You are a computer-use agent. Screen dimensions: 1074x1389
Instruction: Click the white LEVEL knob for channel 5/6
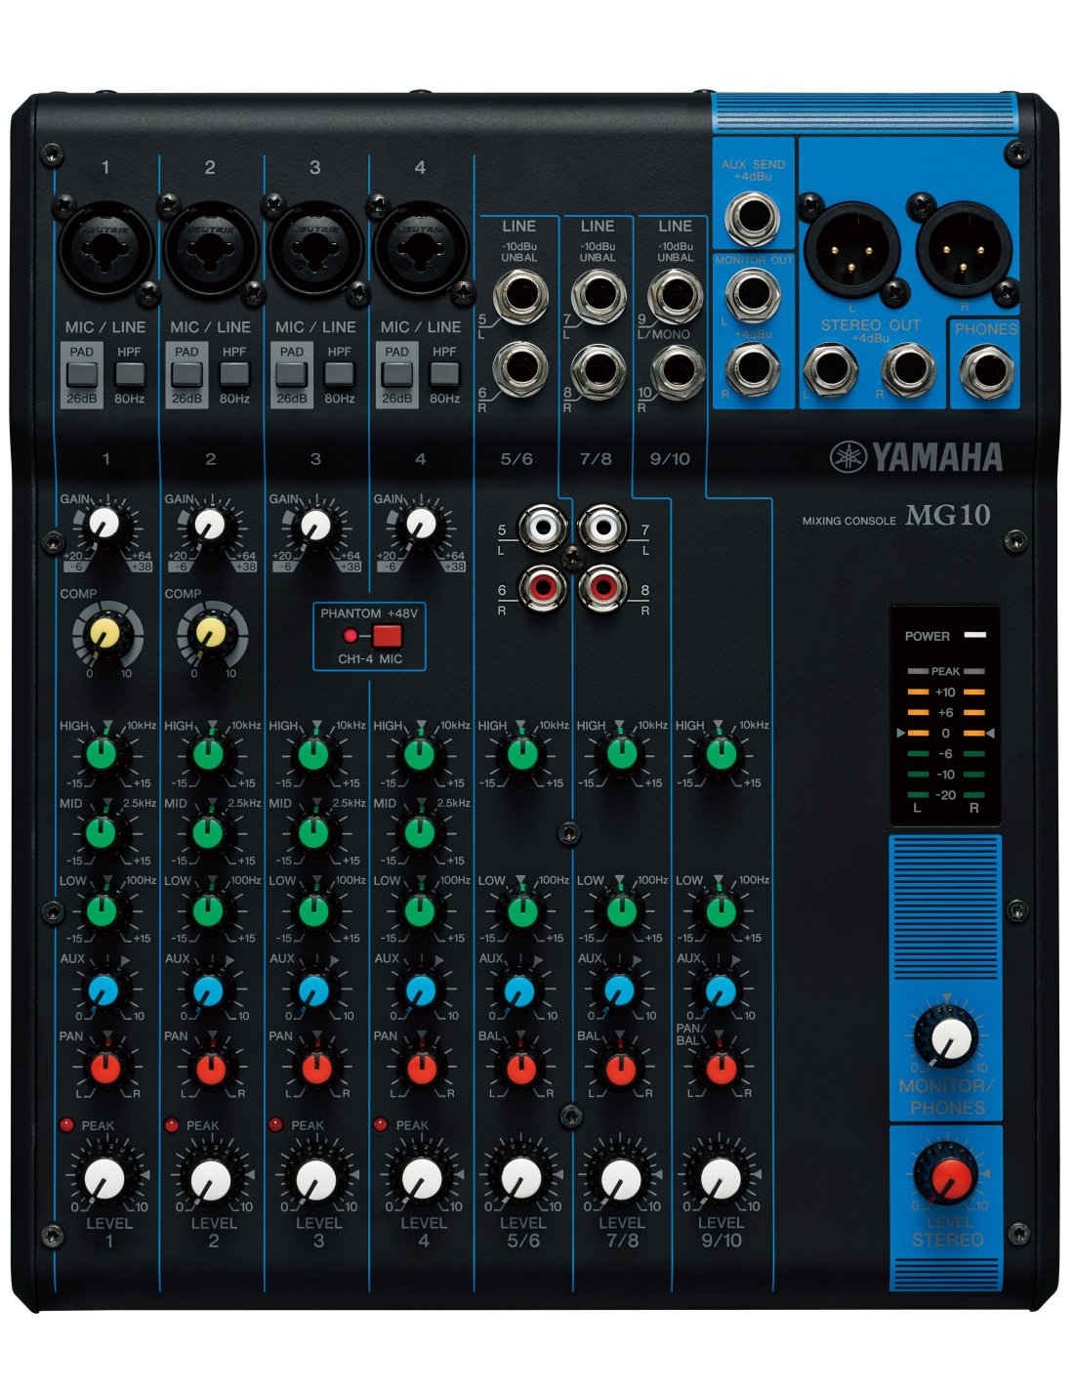(x=521, y=1179)
